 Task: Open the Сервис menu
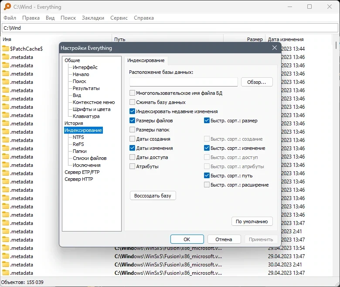coord(119,18)
